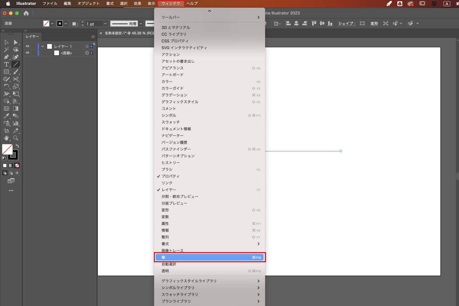Image resolution: width=459 pixels, height=306 pixels.
Task: Open Edit Toolbar three-dots button
Action: [x=11, y=191]
